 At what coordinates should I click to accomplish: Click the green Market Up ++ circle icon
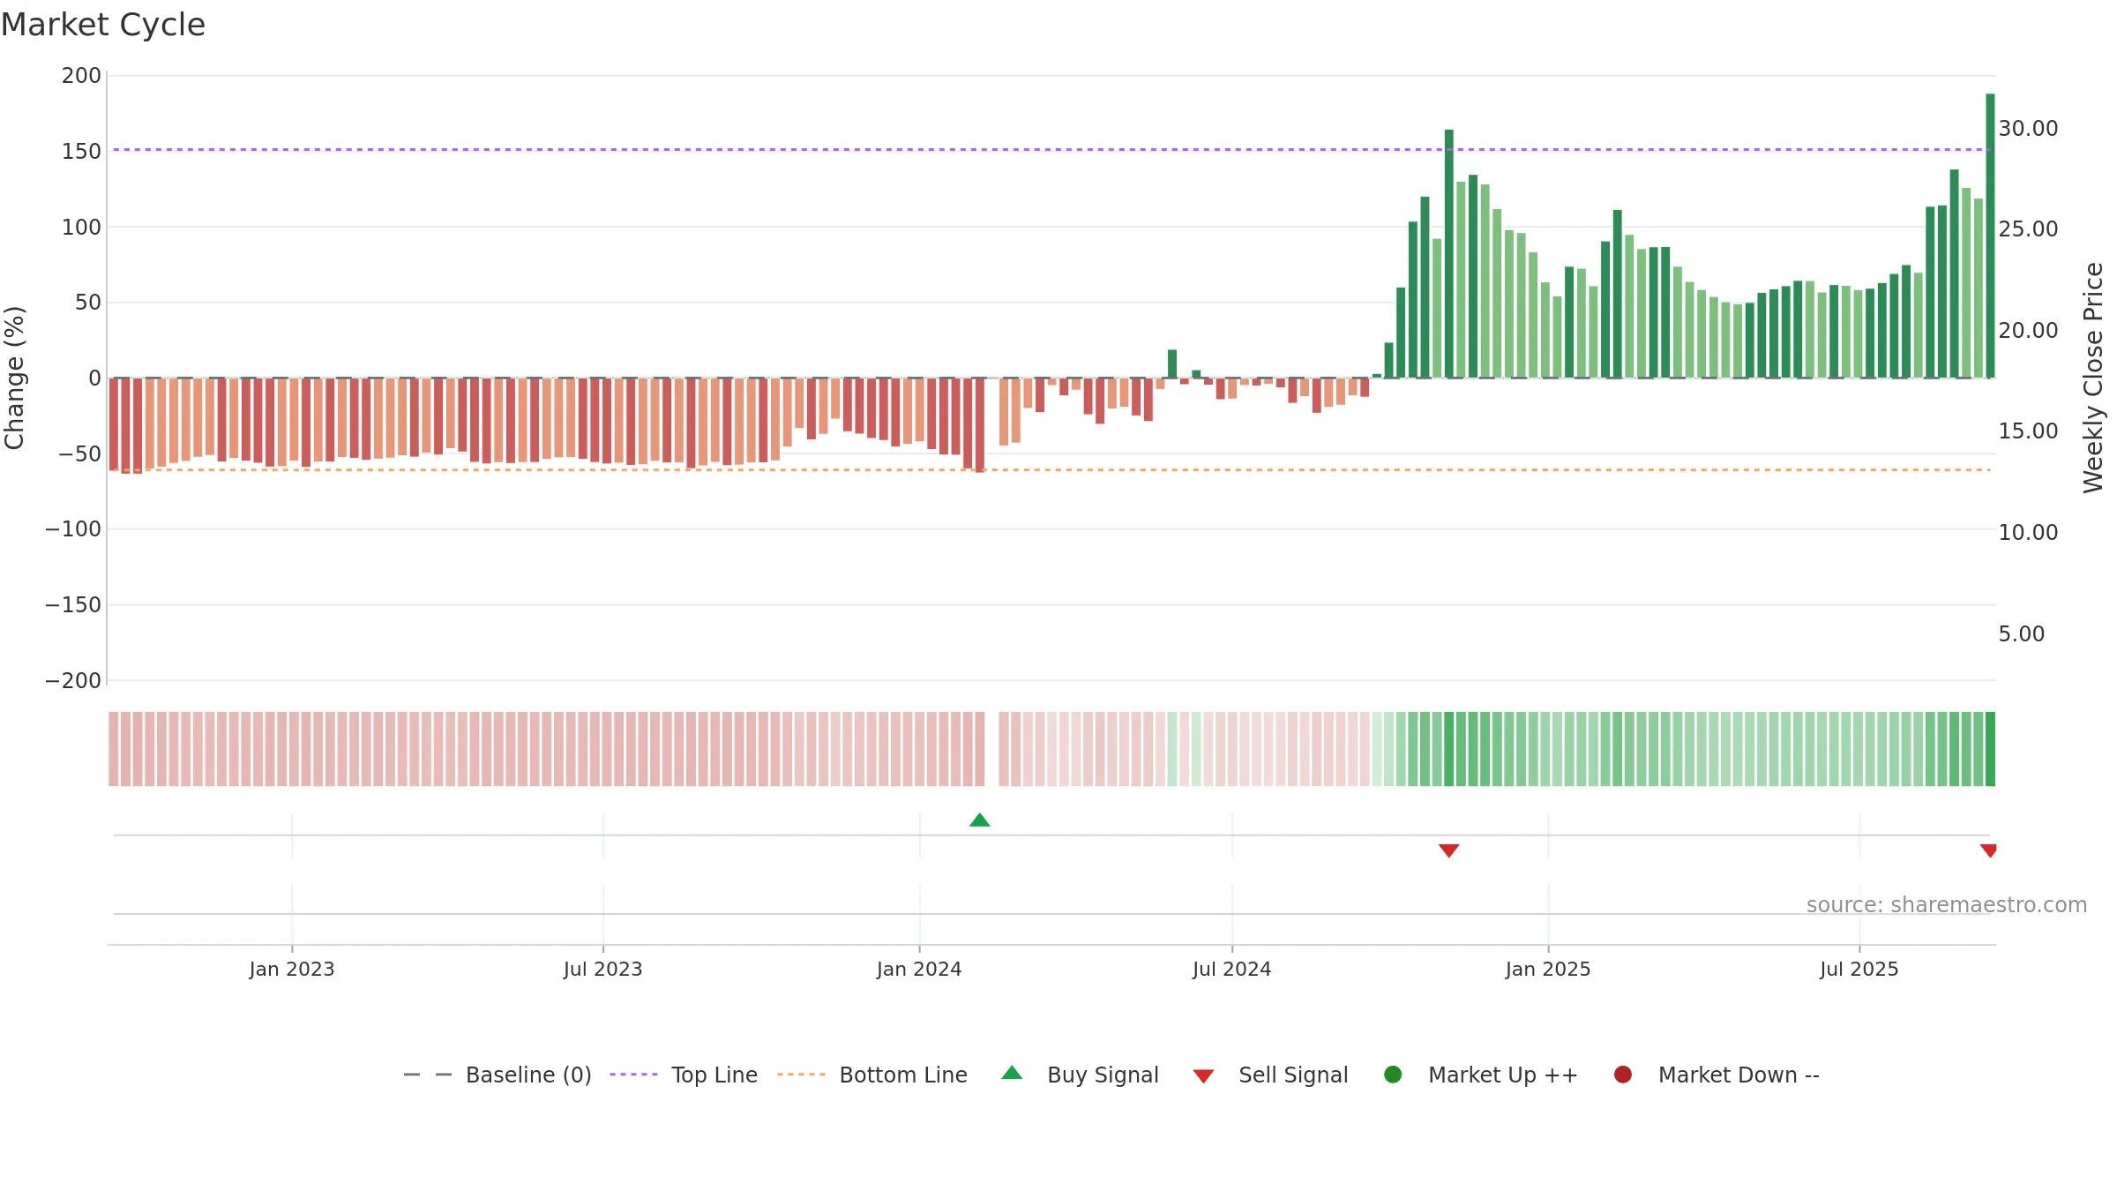(x=1393, y=1075)
